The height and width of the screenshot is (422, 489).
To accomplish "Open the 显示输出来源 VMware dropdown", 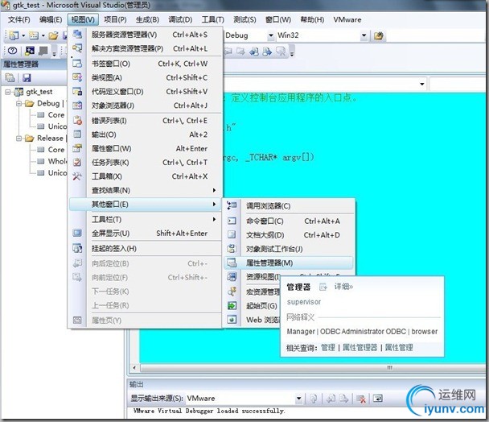I will click(x=298, y=399).
